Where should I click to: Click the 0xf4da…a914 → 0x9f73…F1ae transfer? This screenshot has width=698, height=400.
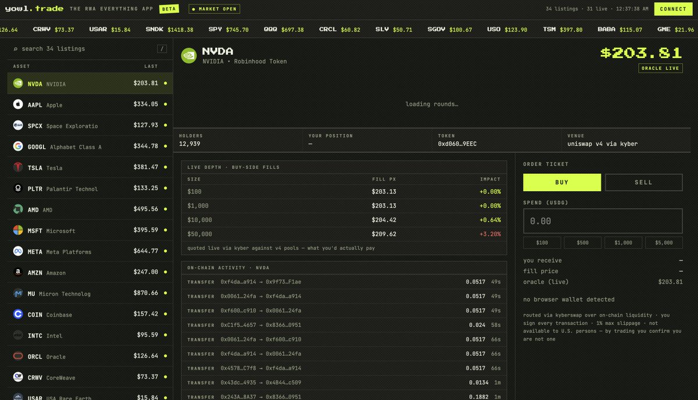[x=261, y=281]
